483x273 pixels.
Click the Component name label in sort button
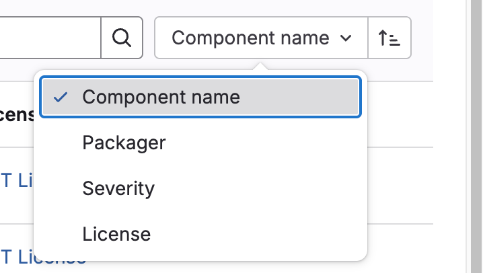click(x=250, y=38)
